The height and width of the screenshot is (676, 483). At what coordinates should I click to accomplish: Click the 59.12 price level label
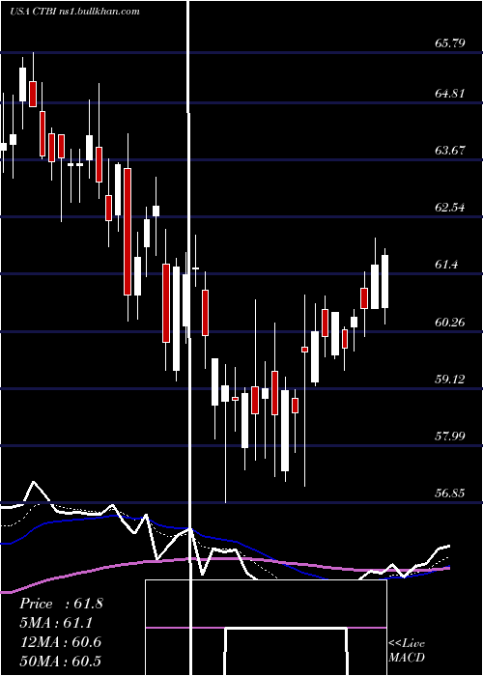(450, 379)
